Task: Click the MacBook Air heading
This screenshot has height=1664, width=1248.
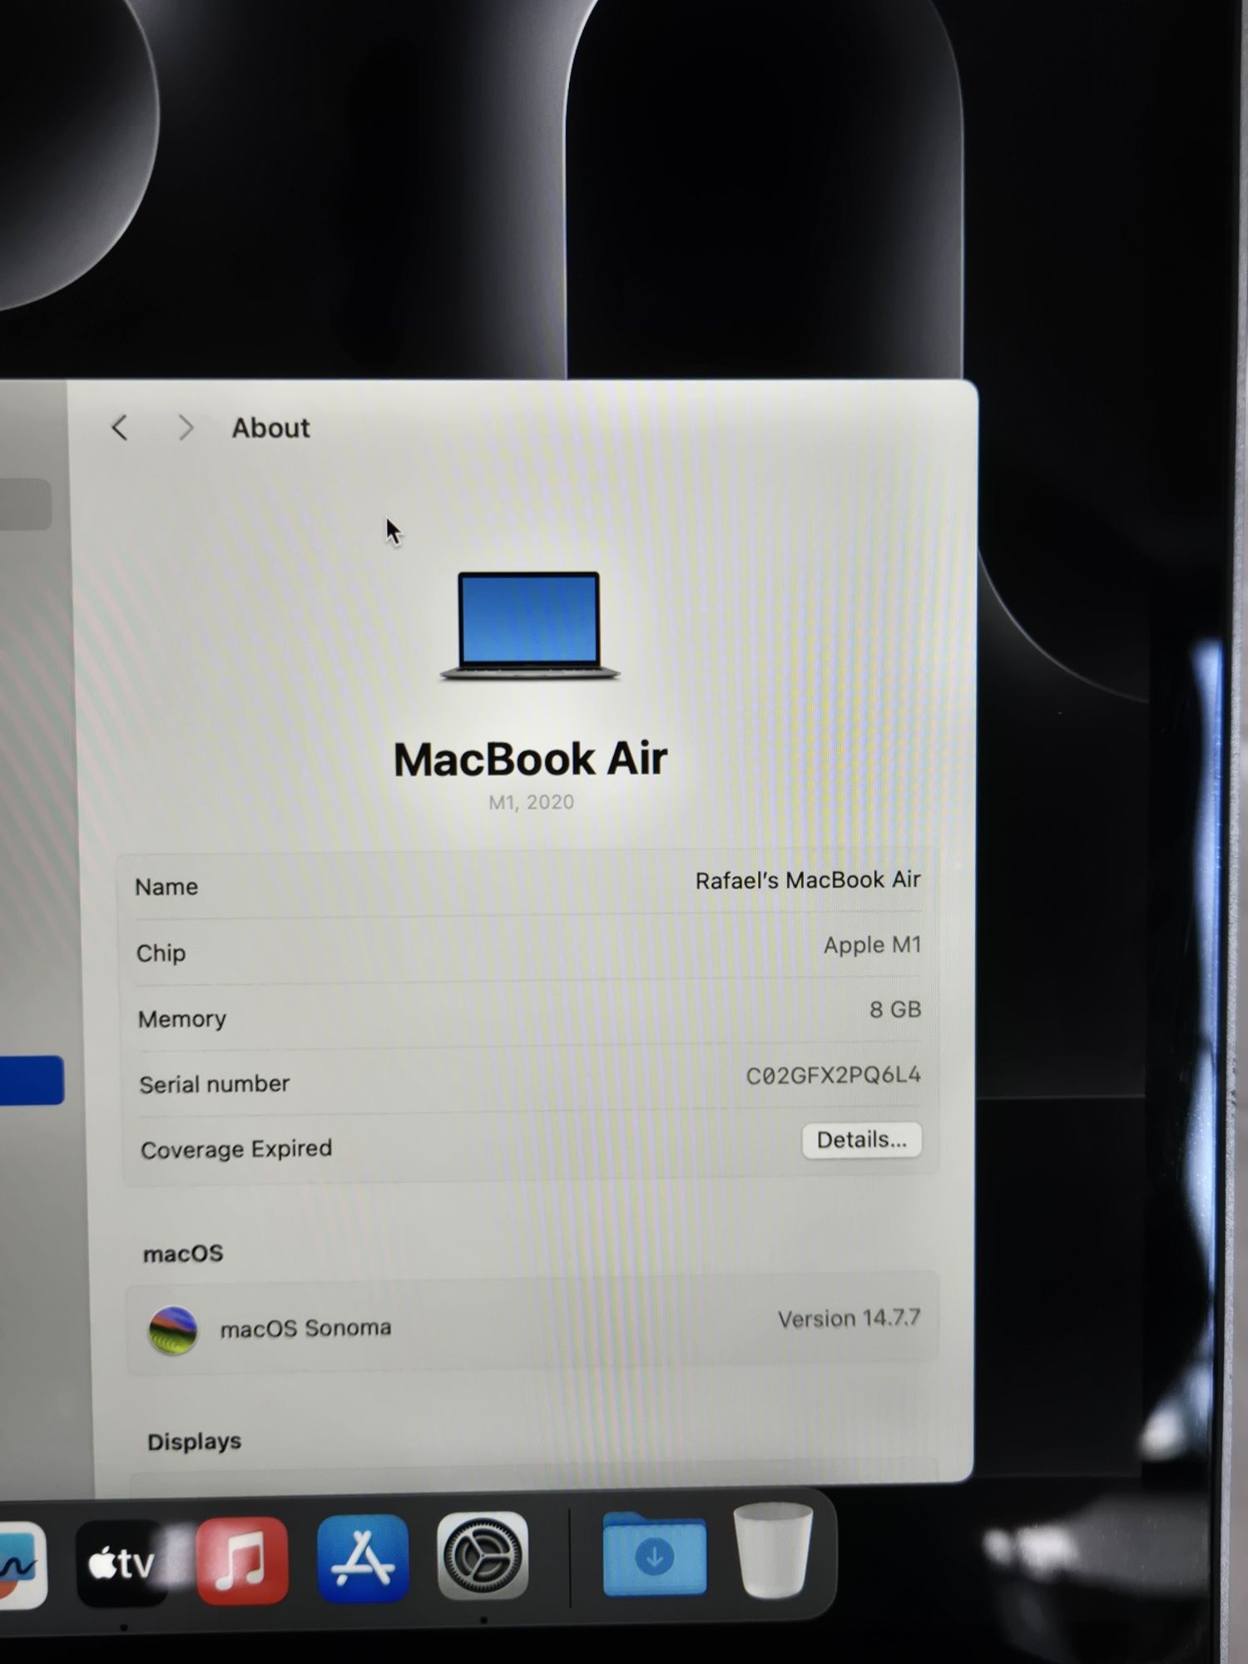Action: [530, 760]
